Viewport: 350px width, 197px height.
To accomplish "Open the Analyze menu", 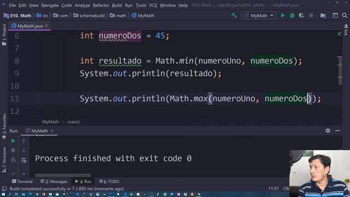I will [x=82, y=5].
